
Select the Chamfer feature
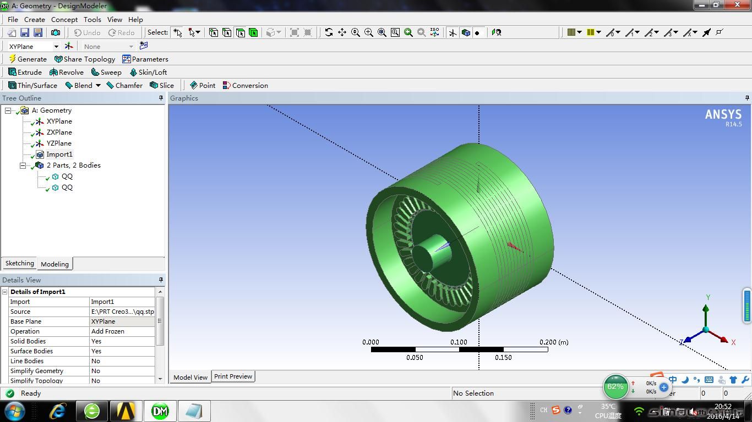(124, 85)
